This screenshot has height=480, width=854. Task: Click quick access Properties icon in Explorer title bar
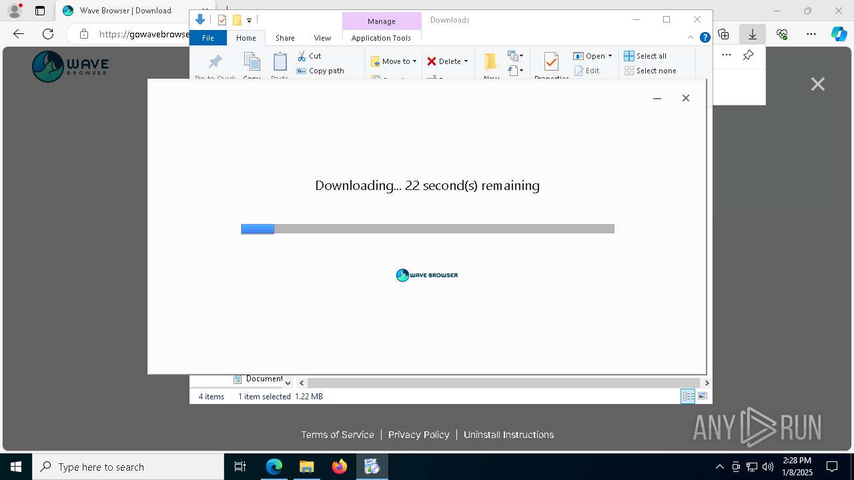point(222,20)
